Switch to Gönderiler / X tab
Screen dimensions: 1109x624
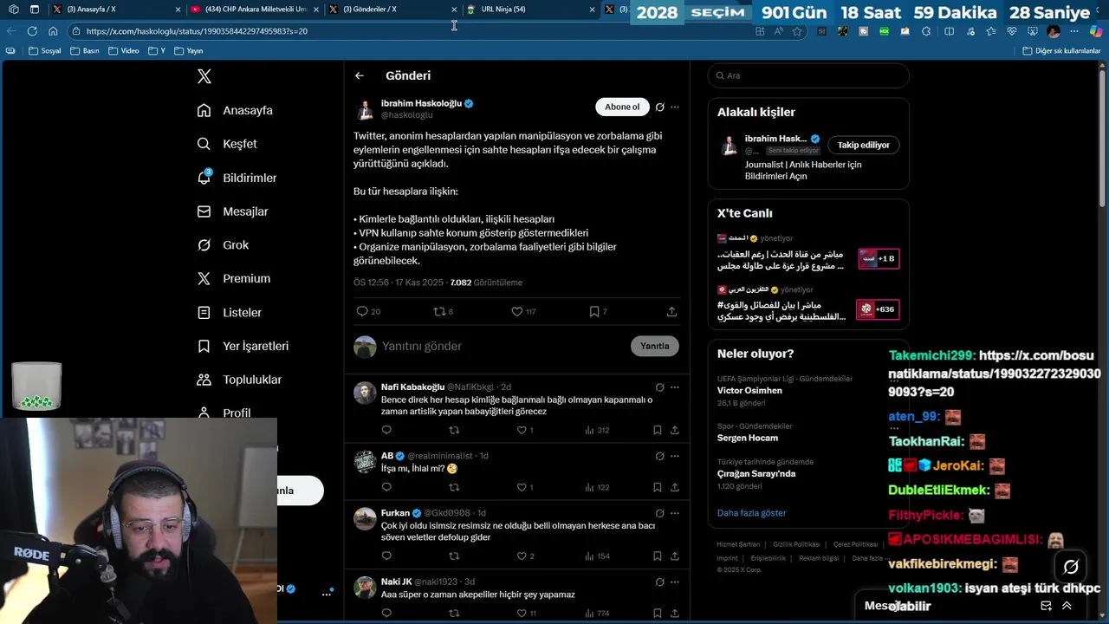pos(392,10)
